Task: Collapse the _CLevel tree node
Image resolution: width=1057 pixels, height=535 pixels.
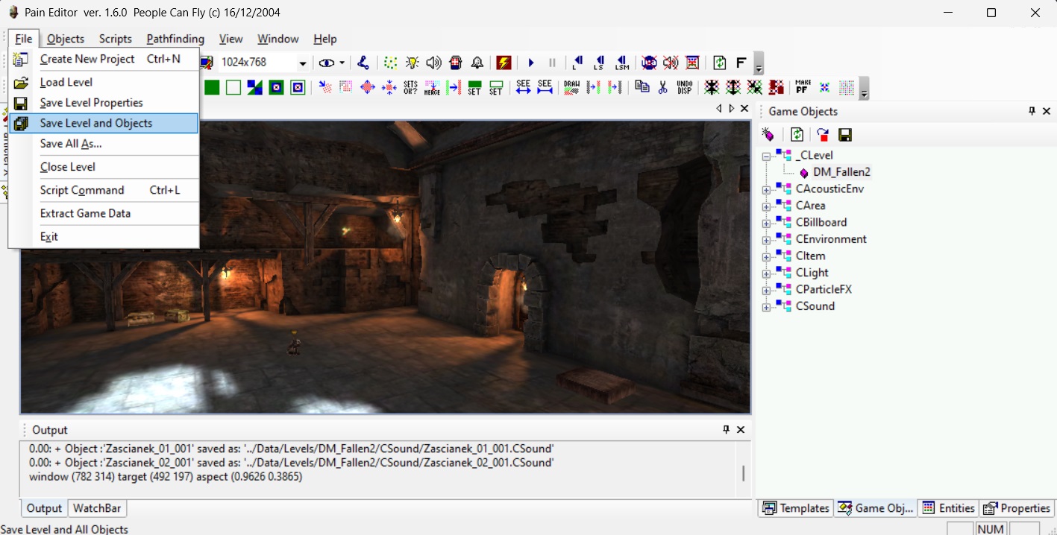Action: 766,156
